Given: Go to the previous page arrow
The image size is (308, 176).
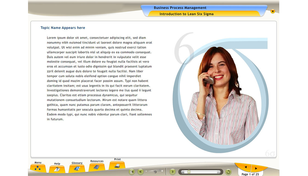Looking at the screenshot, I should click(245, 167).
